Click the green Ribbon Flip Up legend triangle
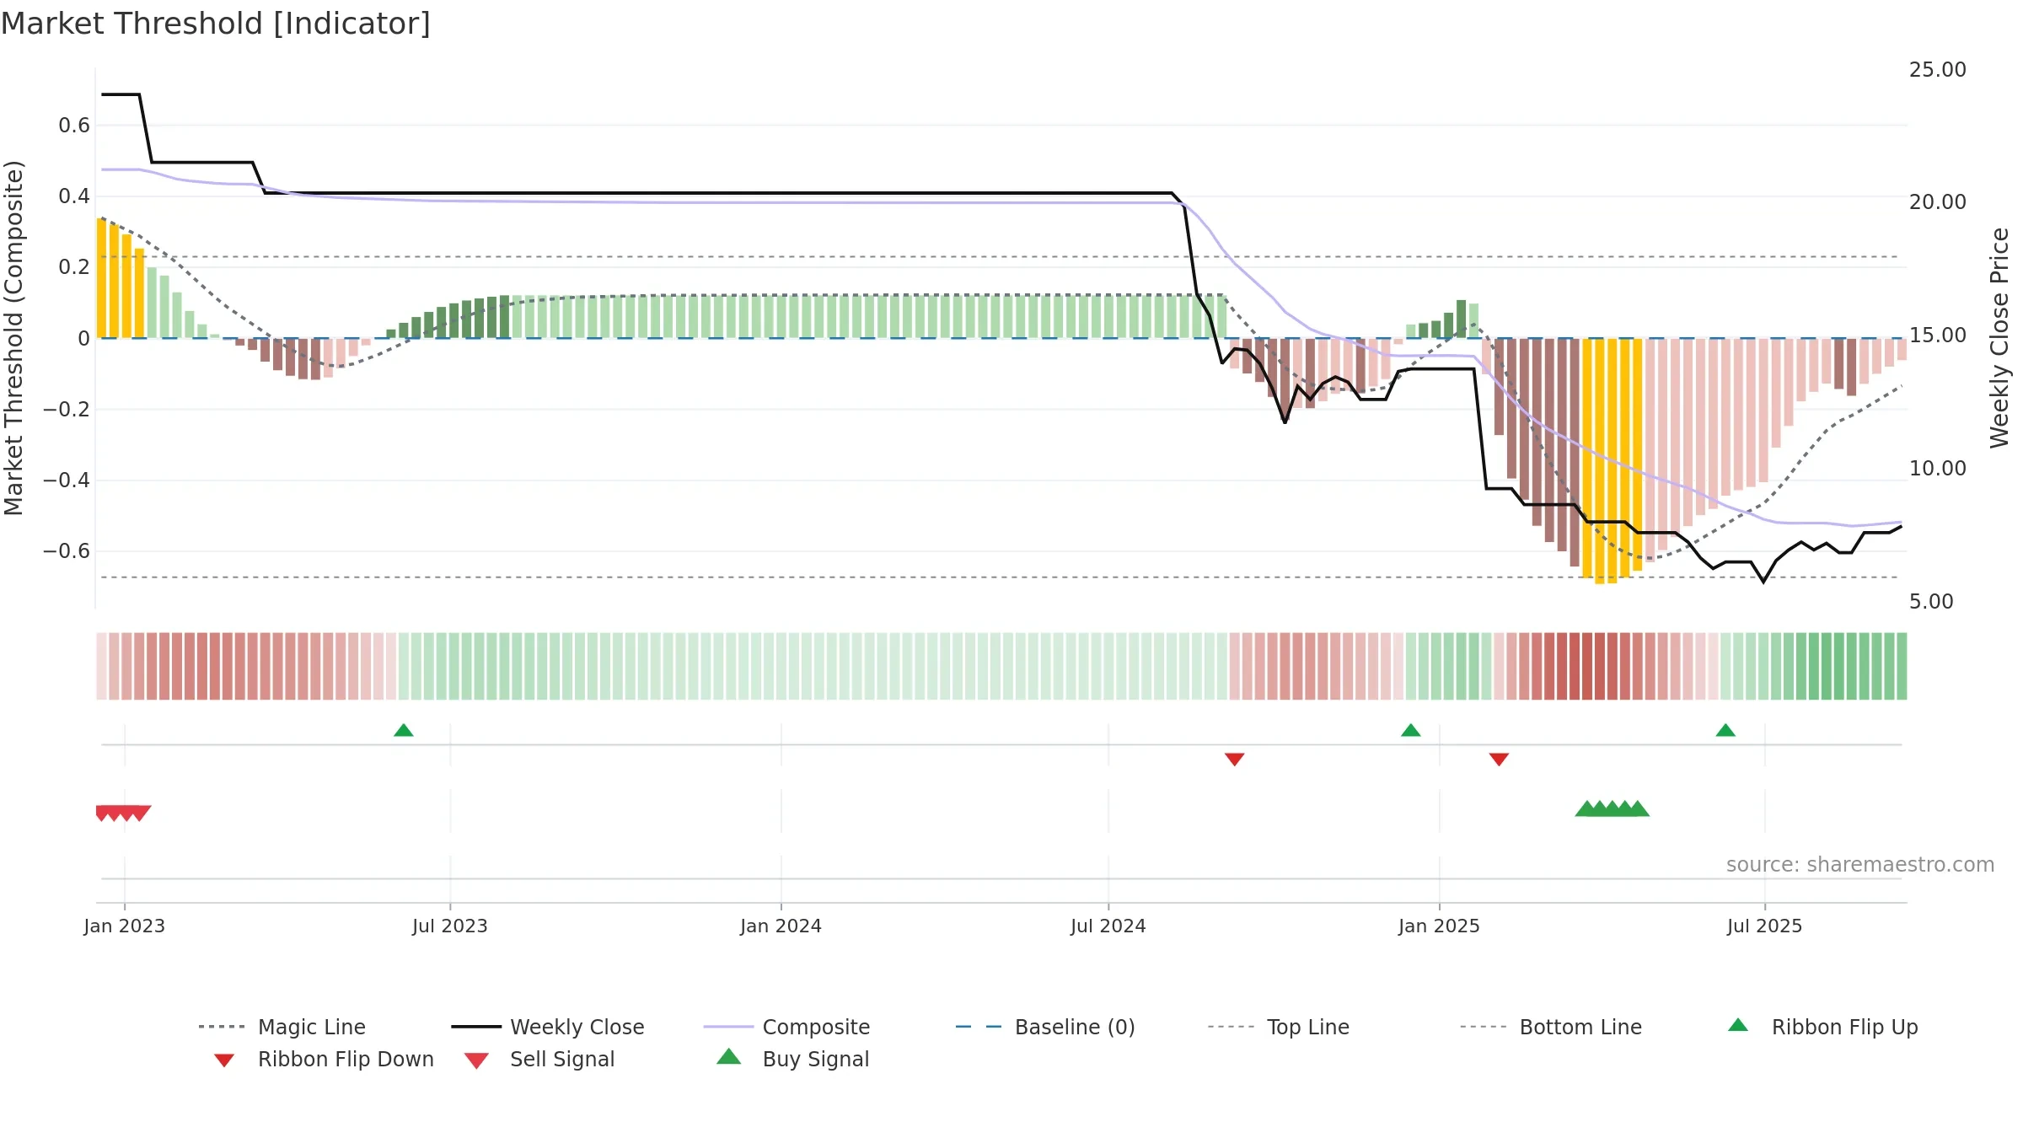 1738,1025
